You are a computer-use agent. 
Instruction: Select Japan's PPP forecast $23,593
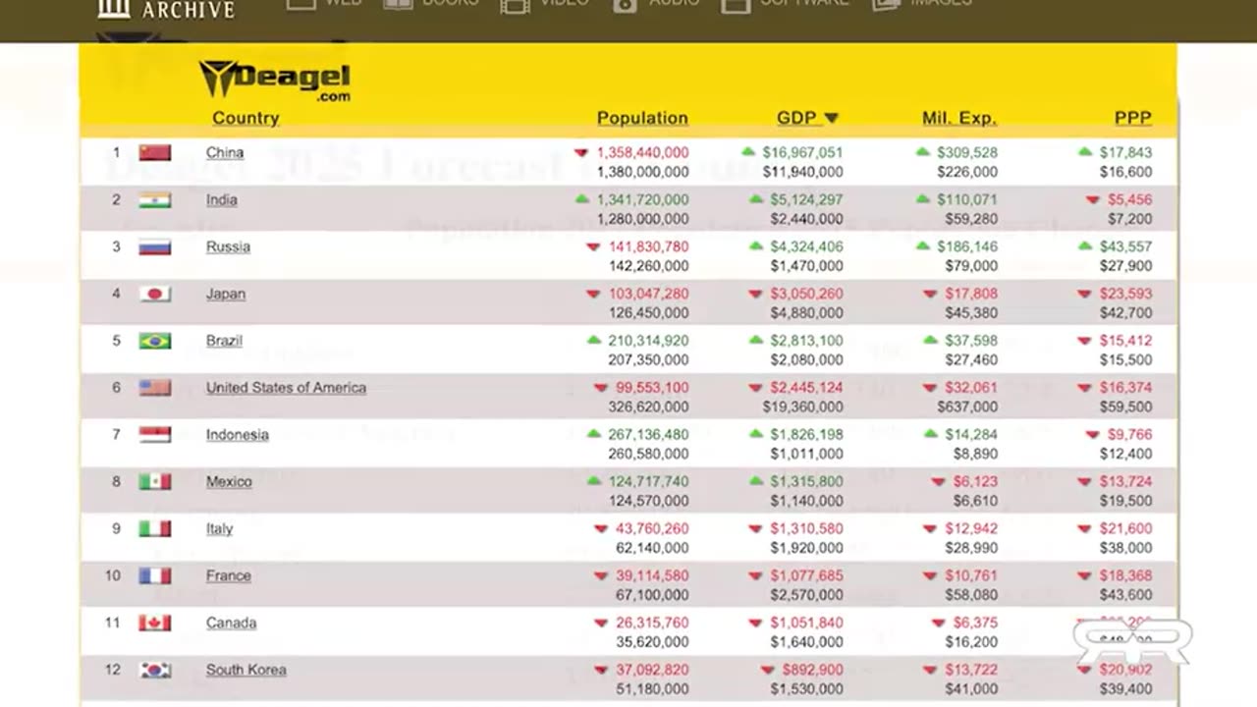pos(1125,294)
